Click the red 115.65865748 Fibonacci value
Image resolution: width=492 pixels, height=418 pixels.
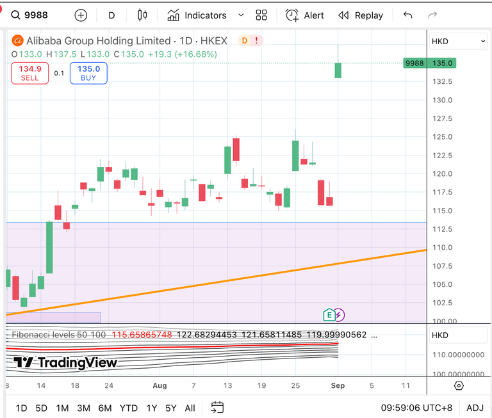pyautogui.click(x=142, y=335)
